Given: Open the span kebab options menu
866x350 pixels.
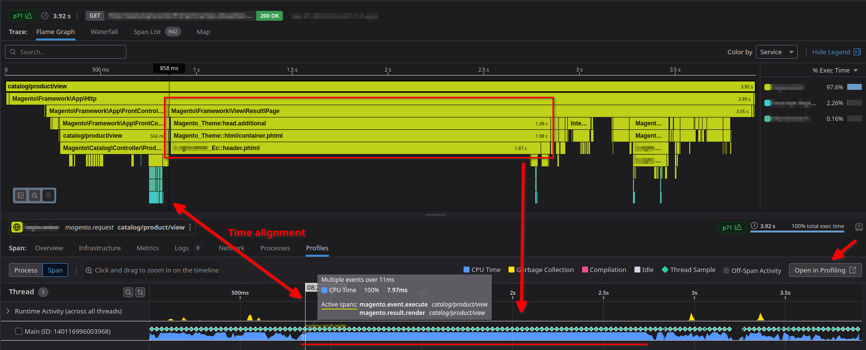Looking at the screenshot, I should click(x=190, y=227).
